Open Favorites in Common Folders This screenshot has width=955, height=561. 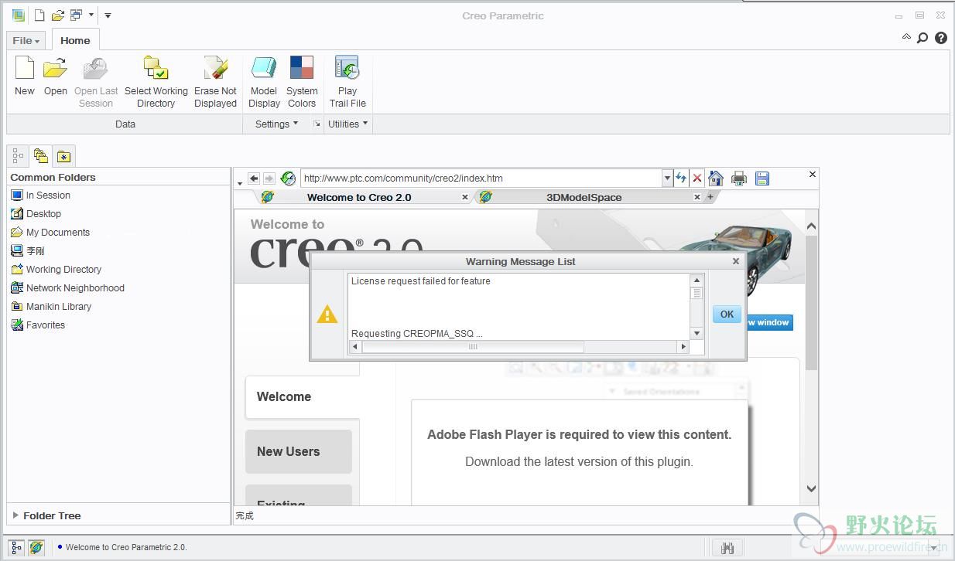(38, 325)
